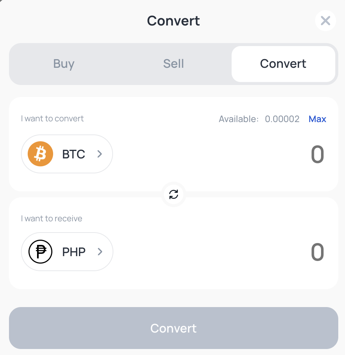Swap currencies with the circular arrows icon
This screenshot has width=345, height=355.
point(174,194)
